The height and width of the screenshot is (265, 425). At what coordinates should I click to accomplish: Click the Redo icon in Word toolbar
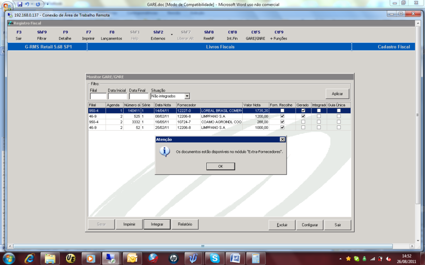[38, 4]
